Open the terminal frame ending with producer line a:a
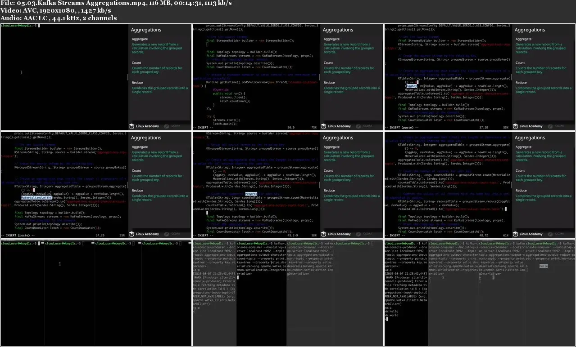Viewport: 576px width, 347px height. (288, 293)
